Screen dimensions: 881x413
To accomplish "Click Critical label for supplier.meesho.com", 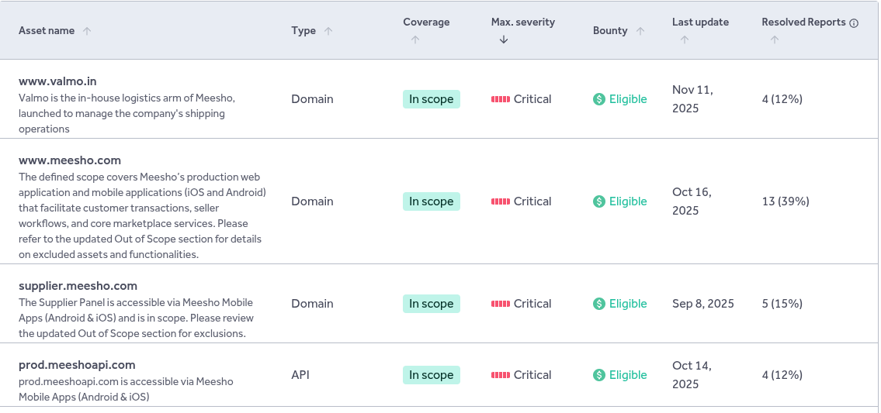I will (532, 304).
